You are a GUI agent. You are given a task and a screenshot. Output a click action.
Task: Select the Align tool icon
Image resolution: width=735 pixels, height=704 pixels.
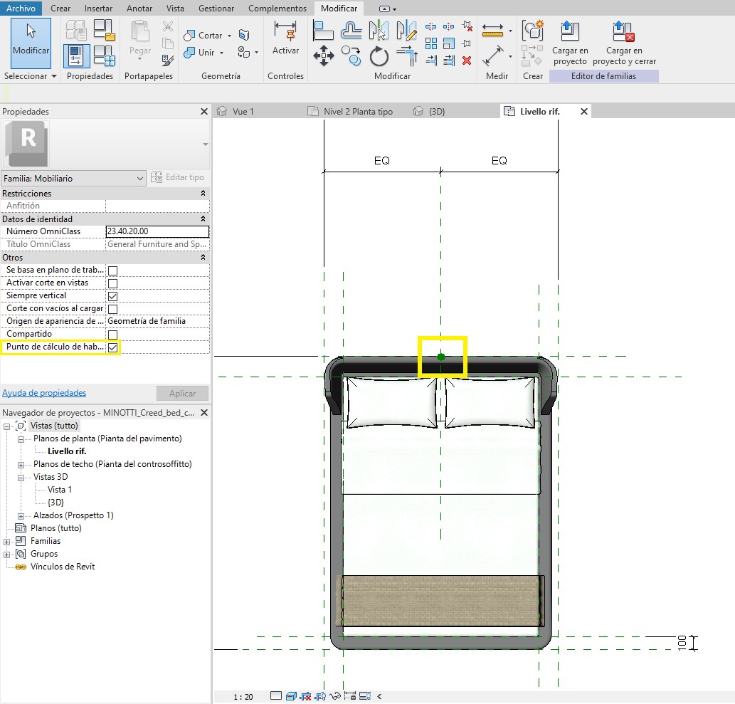324,31
